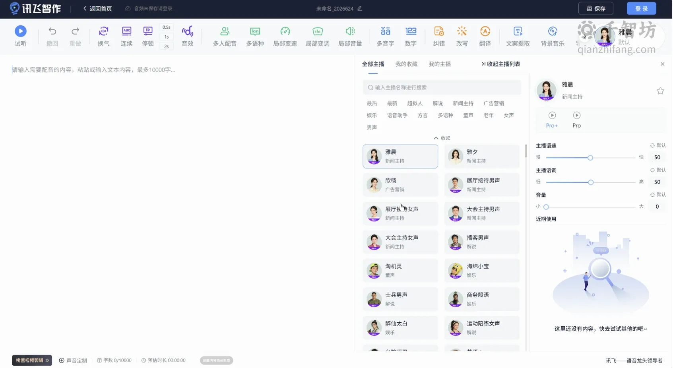673x368 pixels.
Task: Play the Pro voice sample
Action: point(576,115)
